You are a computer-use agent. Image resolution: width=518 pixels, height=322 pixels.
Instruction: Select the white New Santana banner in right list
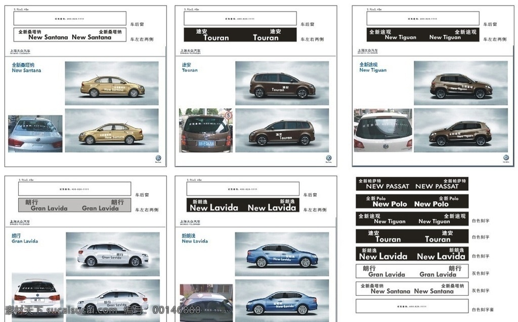[x=412, y=289]
